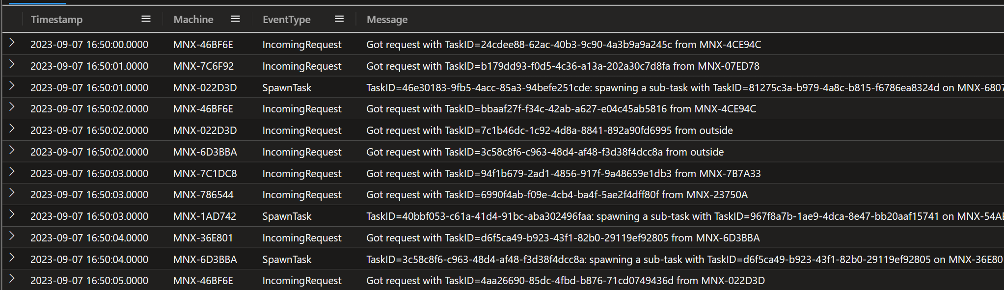Expand the 16:50:01 MNX-022D3D SpawnTask row
Screen dimensions: 1004x290
(x=12, y=86)
